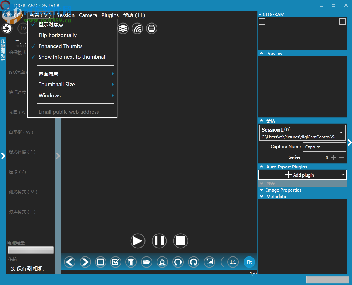
Task: Select the wireless connection icon
Action: [137, 28]
